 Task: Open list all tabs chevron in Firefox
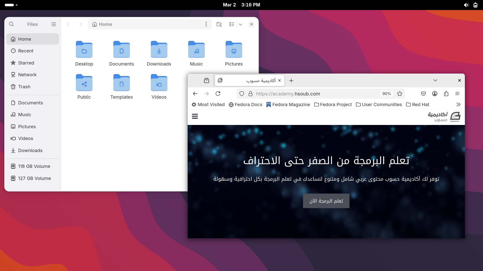[x=435, y=80]
